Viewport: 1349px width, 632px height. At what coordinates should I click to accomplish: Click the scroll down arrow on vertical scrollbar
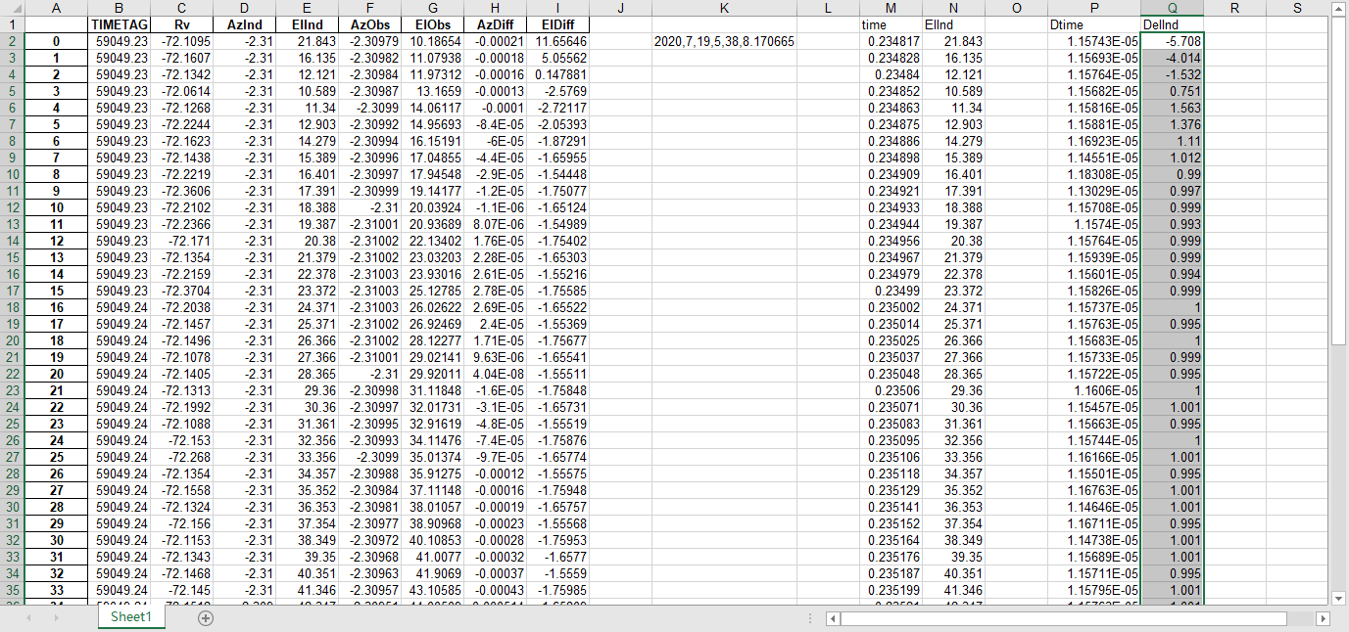click(1340, 598)
